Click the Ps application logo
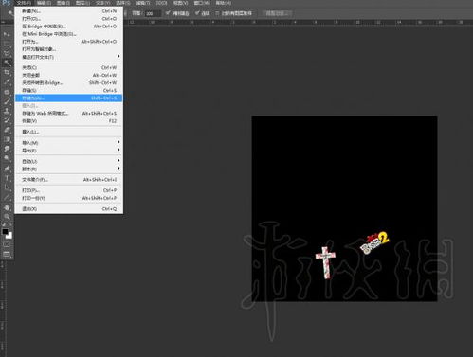 click(6, 3)
